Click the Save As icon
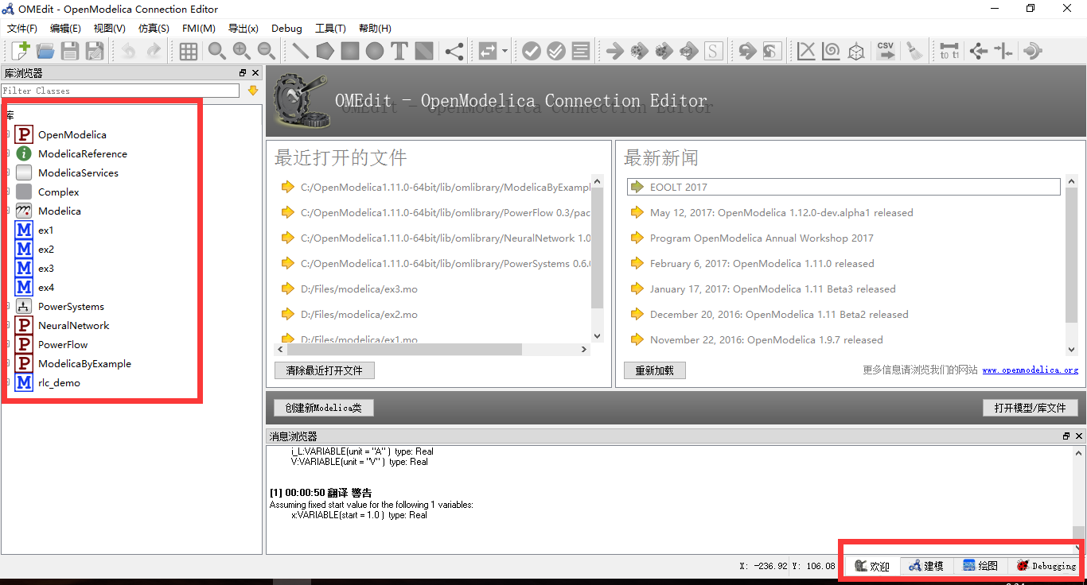The width and height of the screenshot is (1087, 585). [95, 52]
